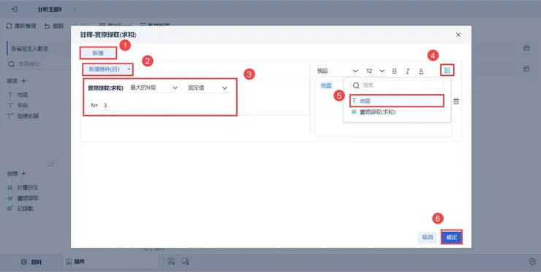The width and height of the screenshot is (541, 272).
Task: Click the 重新整理 refresh button
Action: click(21, 26)
